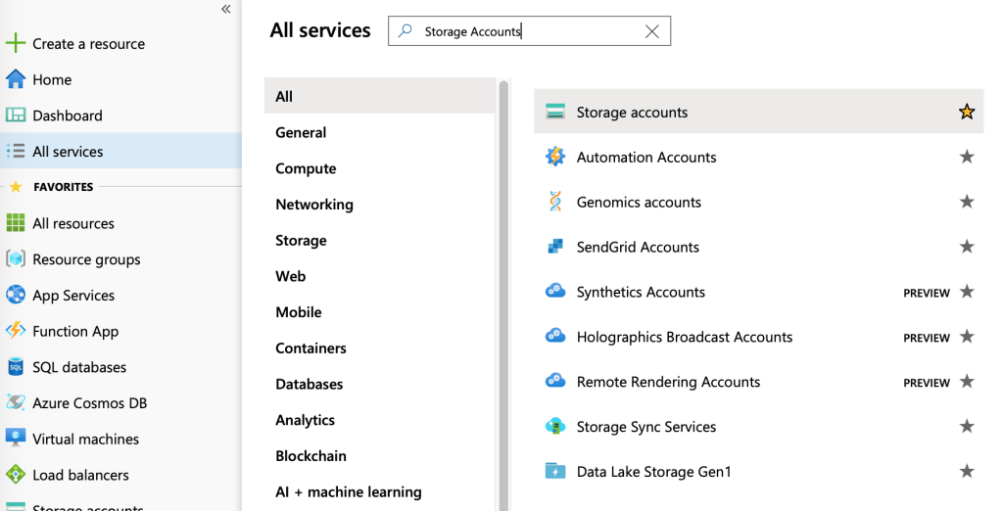Click the green plus Create a resource icon
Screen dimensions: 1003x511
coord(16,43)
